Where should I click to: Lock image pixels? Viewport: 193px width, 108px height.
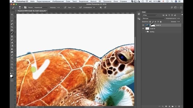153,22
